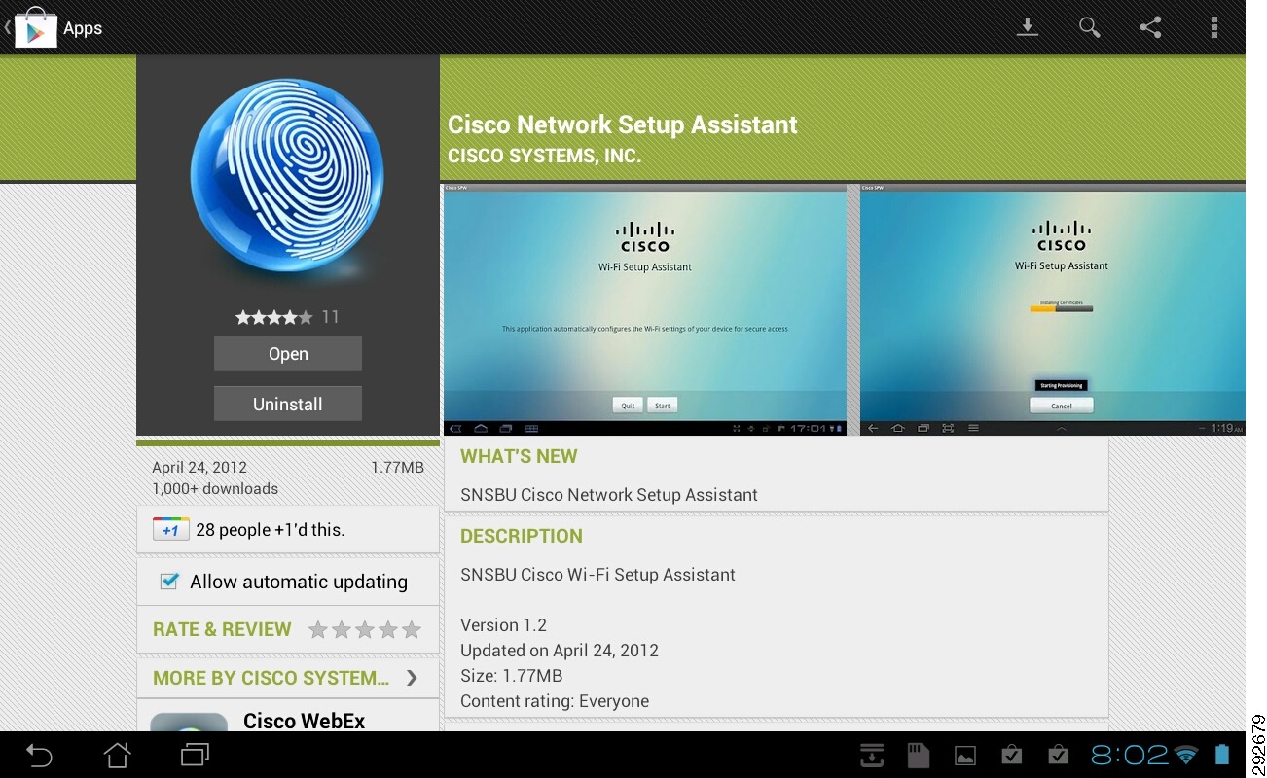Screen dimensions: 1267x778
Task: Tap the Android back navigation button
Action: tap(38, 755)
